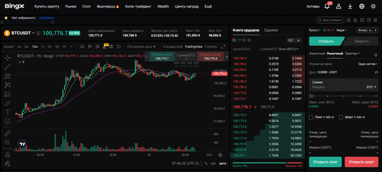Toggle percent scale on chart

(x=206, y=163)
